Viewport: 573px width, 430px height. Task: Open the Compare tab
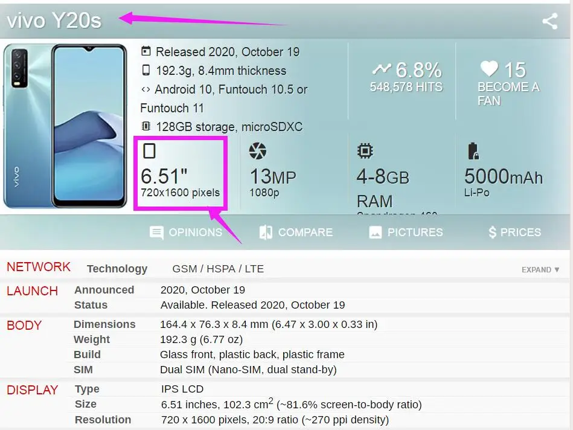coord(296,233)
